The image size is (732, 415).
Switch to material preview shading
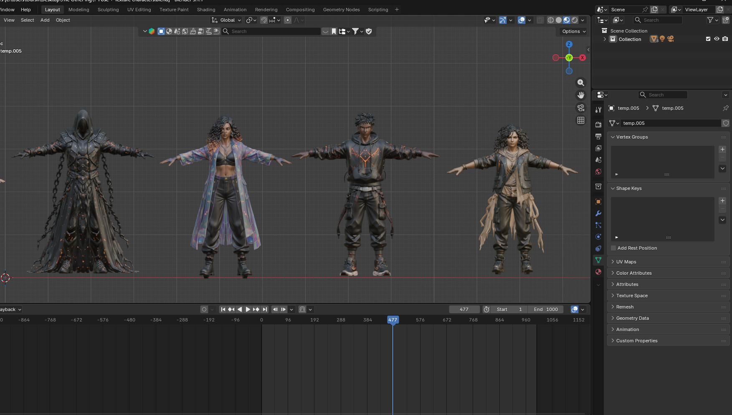(x=567, y=20)
